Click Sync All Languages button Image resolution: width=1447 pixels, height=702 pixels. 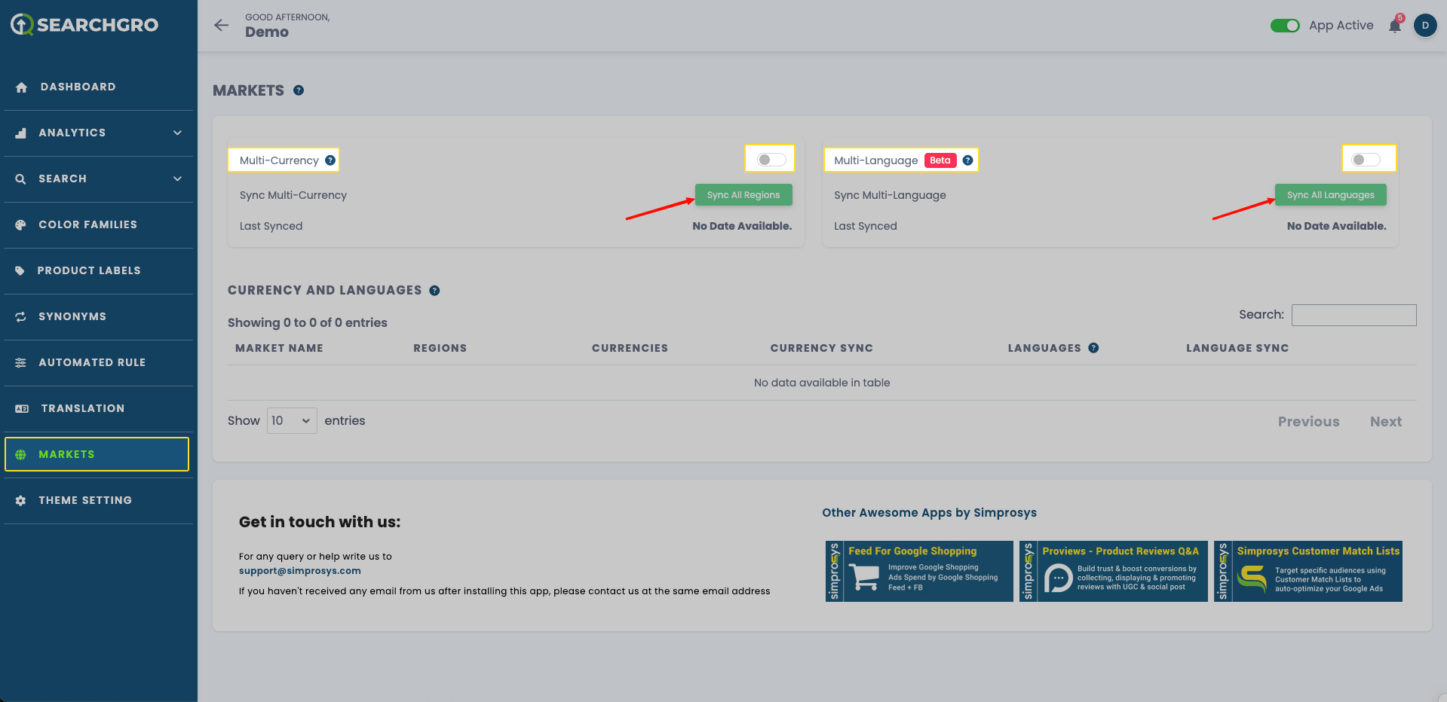(x=1331, y=195)
